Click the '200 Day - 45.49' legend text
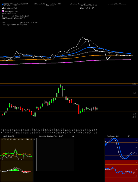This screenshot has height=182, width=138. [x=11, y=12]
